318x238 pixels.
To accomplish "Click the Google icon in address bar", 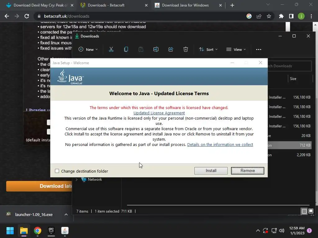I will pos(249,16).
